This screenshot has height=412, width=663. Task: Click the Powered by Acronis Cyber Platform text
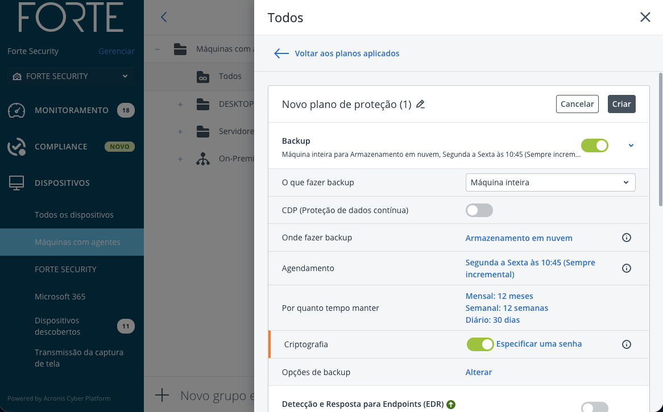[59, 398]
